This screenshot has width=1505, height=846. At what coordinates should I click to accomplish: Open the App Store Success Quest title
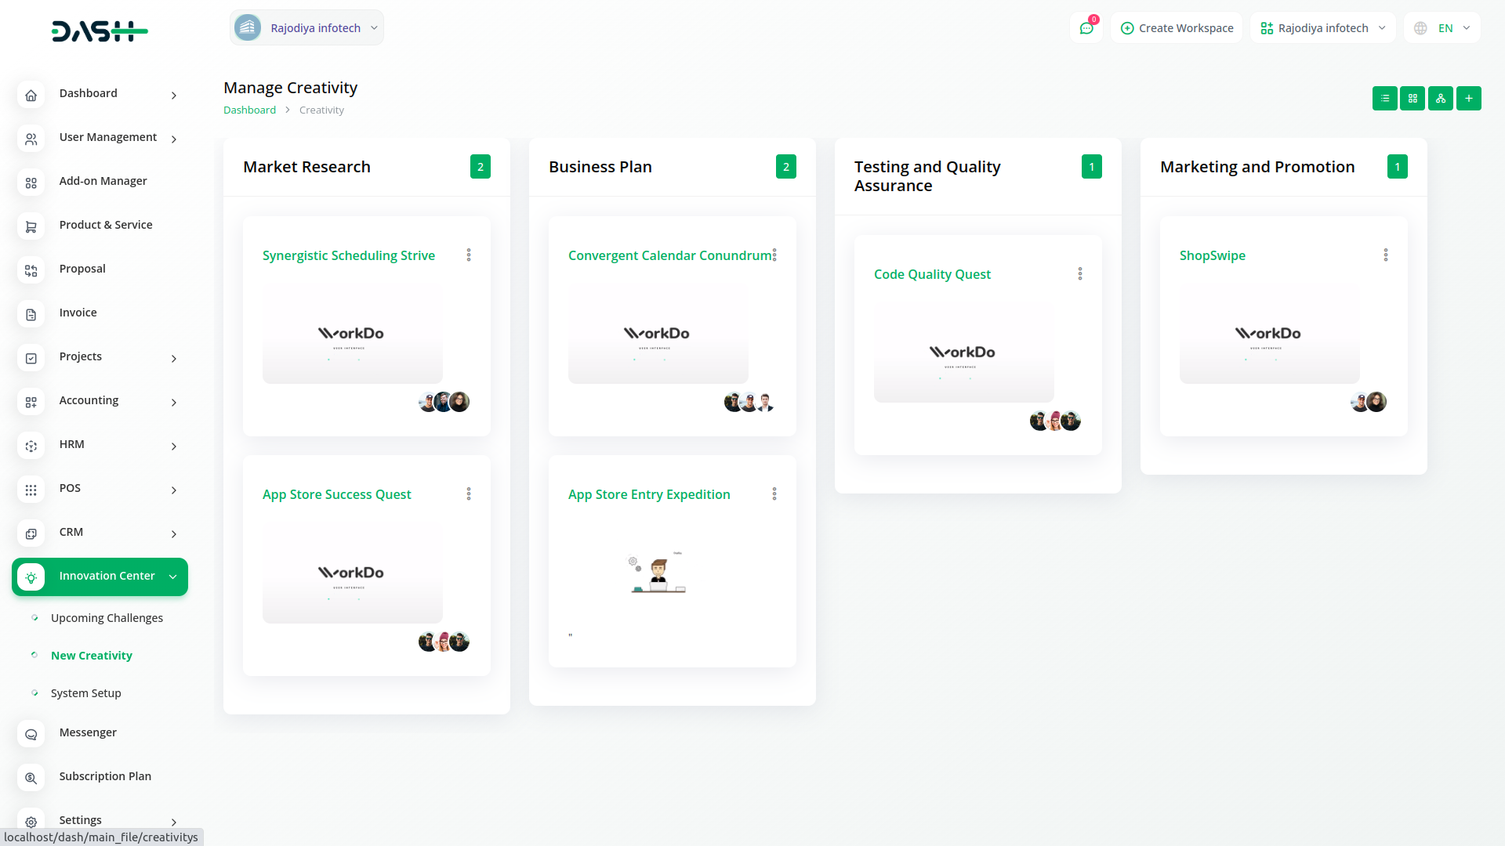pos(336,494)
